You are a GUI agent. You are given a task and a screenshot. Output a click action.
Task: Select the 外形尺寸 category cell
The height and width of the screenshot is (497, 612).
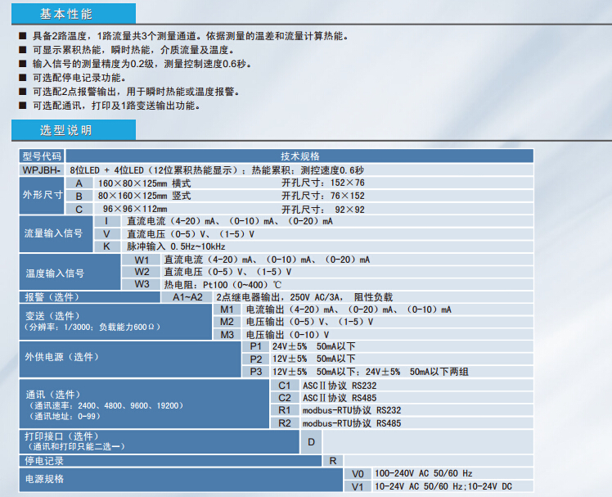tap(42, 196)
